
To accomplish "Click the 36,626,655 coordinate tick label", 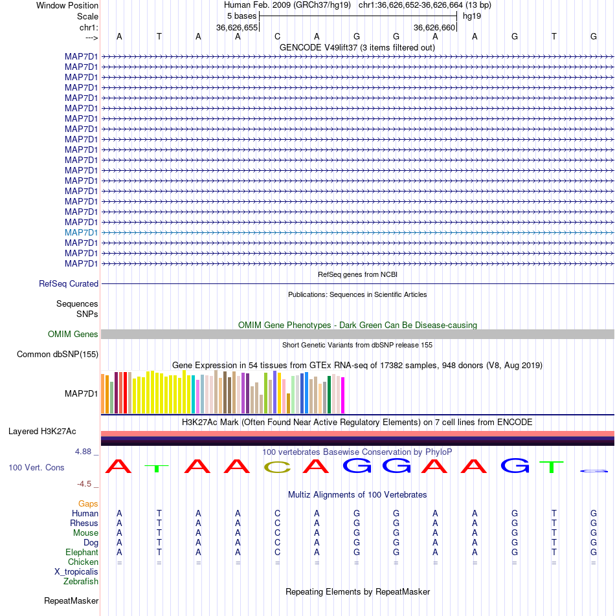I will click(237, 27).
